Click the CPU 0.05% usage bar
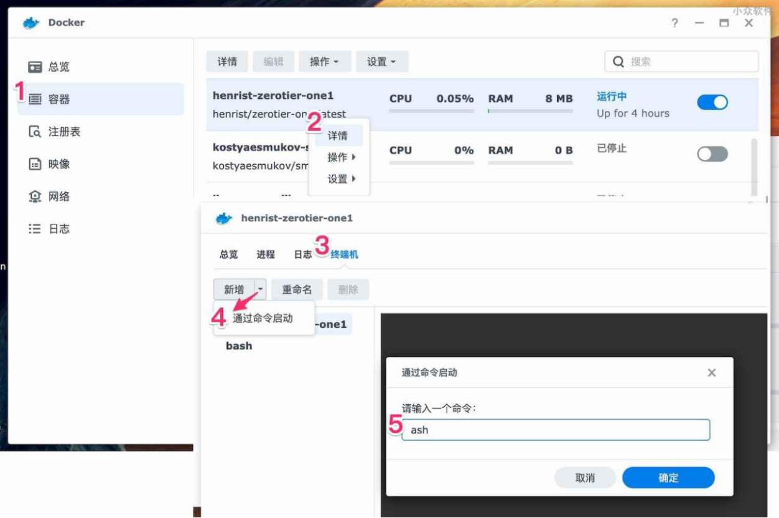 coord(431,111)
